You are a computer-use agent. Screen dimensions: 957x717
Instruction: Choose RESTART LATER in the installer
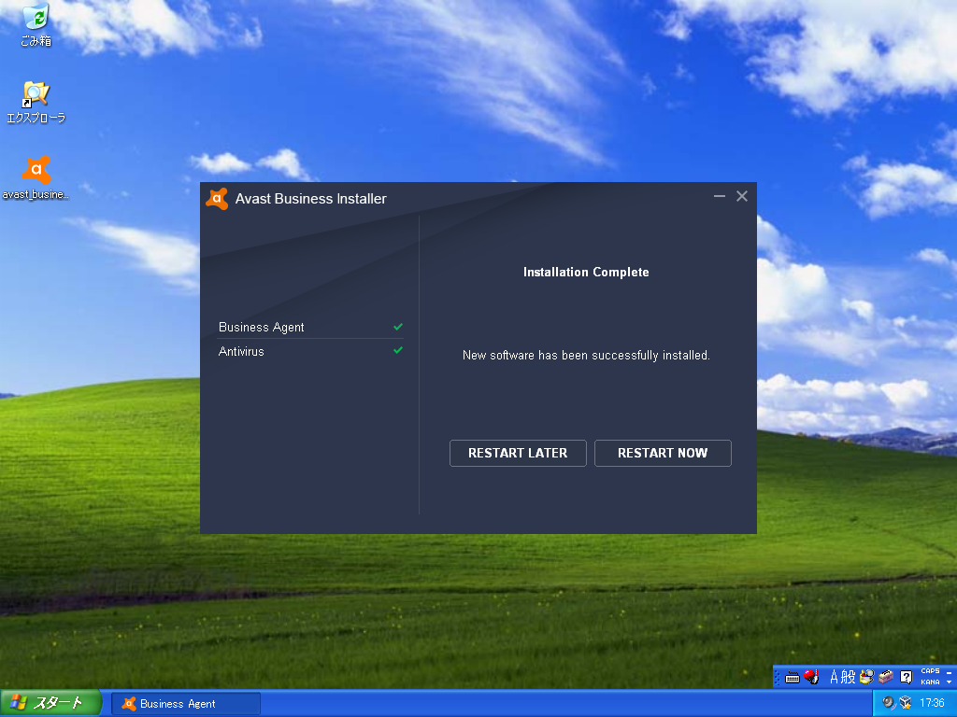click(518, 453)
